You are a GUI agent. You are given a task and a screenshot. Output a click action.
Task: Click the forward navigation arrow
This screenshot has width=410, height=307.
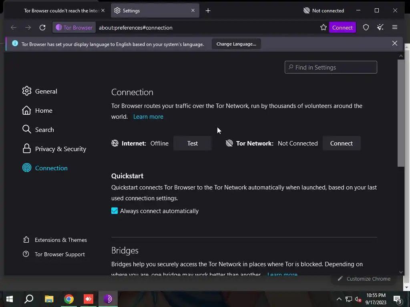[x=28, y=28]
